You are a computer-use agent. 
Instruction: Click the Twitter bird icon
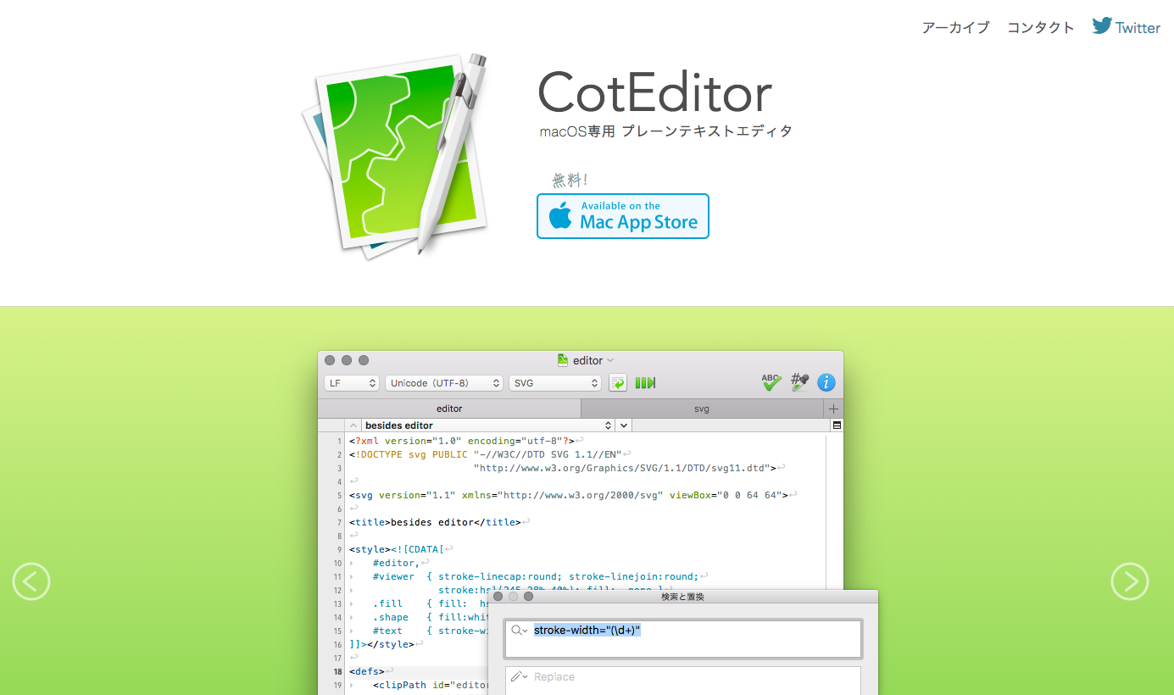[1101, 25]
